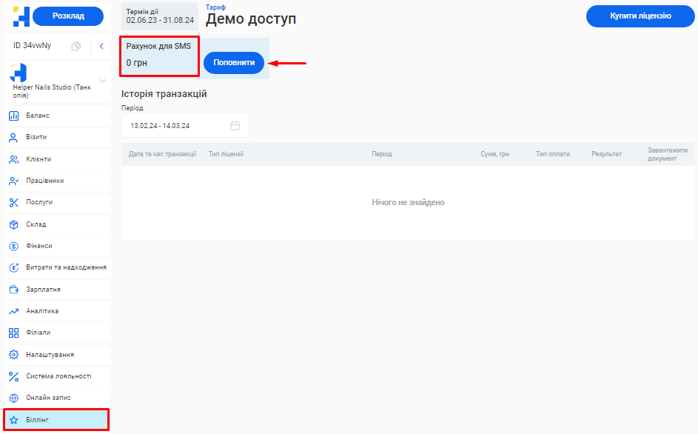Screen dimensions: 698x434
Task: Click the Helper logo above the studio name
Action: coord(17,73)
